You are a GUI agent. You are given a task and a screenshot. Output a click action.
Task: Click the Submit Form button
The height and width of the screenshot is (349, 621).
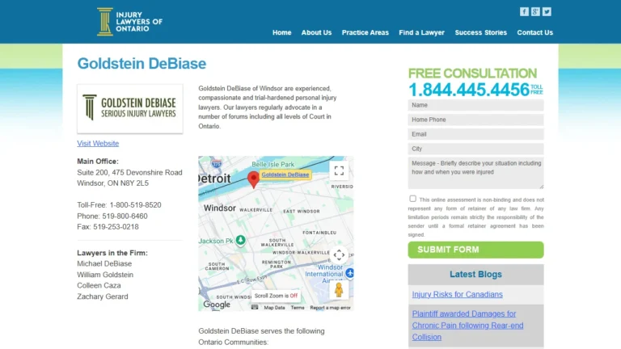click(x=475, y=250)
